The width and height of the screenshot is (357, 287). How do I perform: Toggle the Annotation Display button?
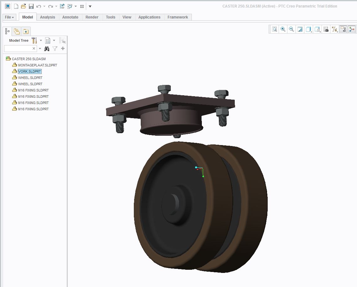click(343, 29)
